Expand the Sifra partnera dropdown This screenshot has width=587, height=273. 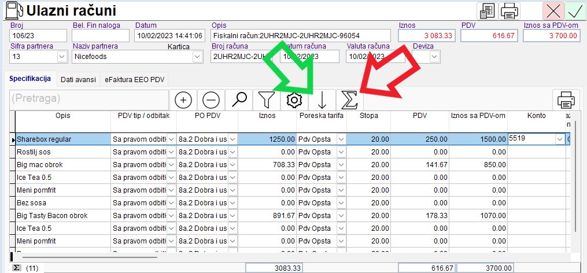tap(62, 57)
